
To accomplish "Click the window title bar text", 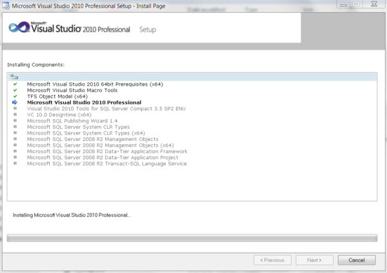I will pos(88,6).
